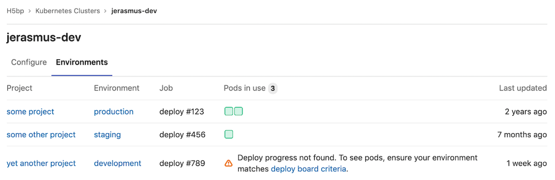Open the production environment link
This screenshot has width=555, height=180.
(114, 112)
